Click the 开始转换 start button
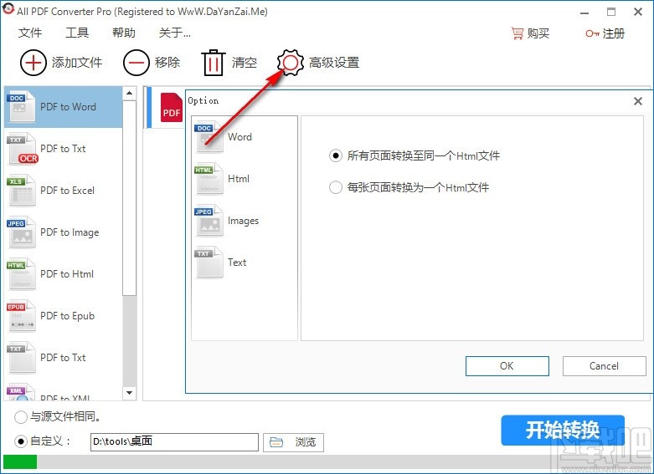 (x=563, y=431)
